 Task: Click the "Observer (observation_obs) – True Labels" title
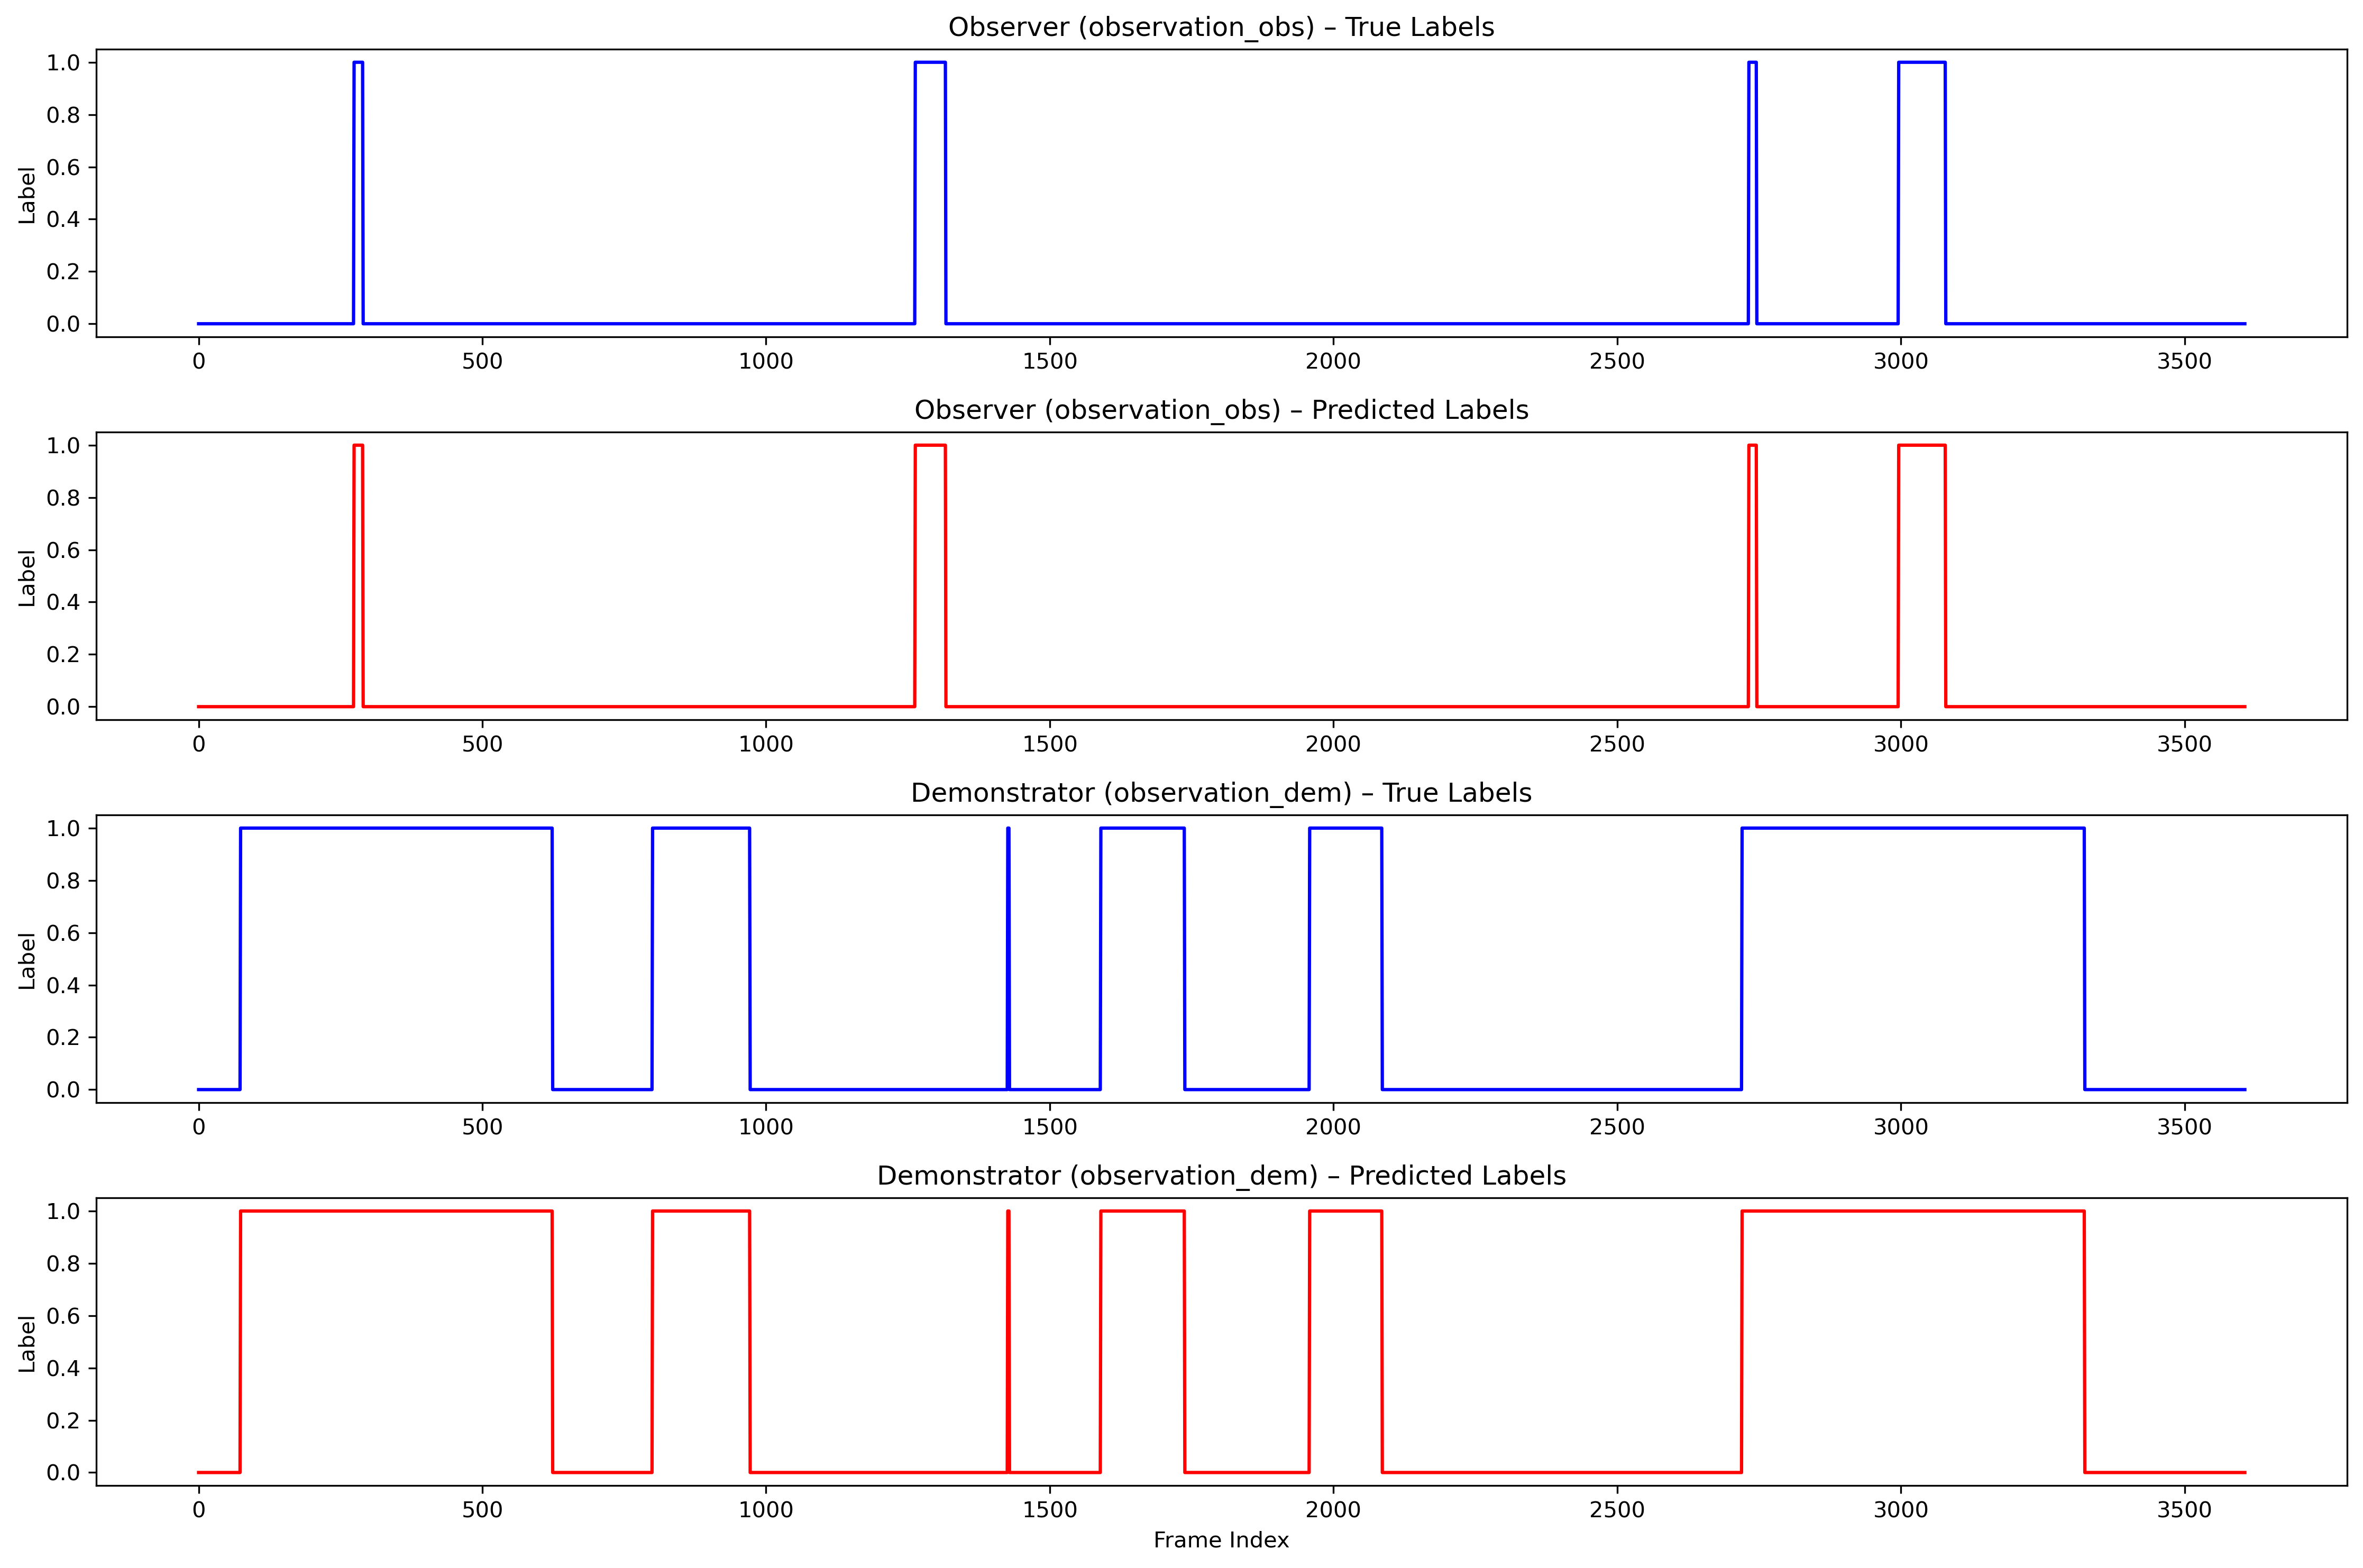(x=1221, y=27)
